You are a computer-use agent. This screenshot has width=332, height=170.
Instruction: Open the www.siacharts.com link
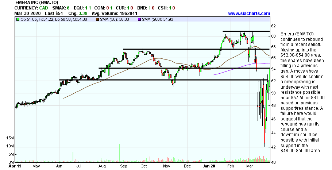click(x=249, y=13)
